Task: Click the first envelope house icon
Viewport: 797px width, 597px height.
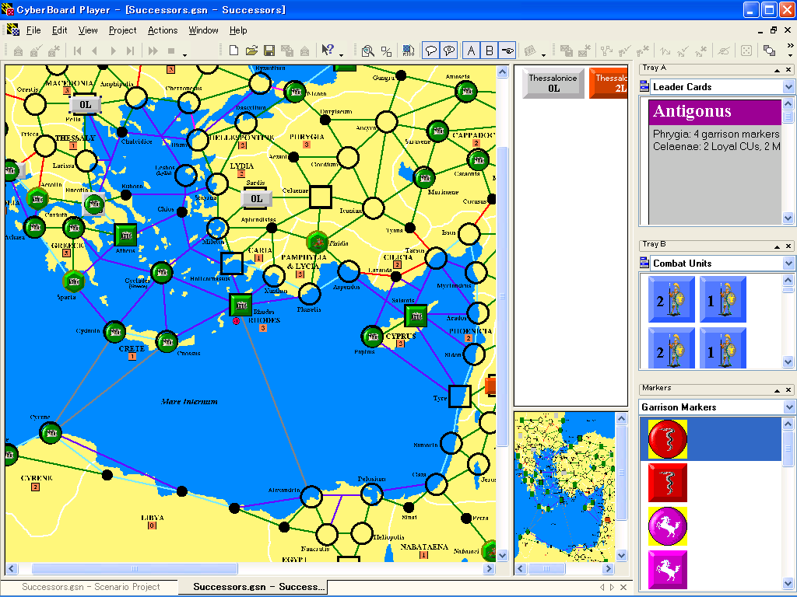Action: pos(19,51)
